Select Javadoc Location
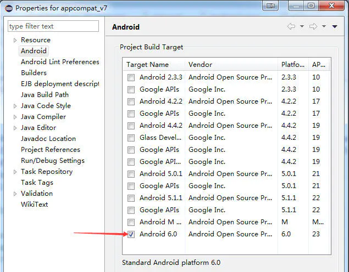Viewport: 349px width, 272px height. click(48, 139)
